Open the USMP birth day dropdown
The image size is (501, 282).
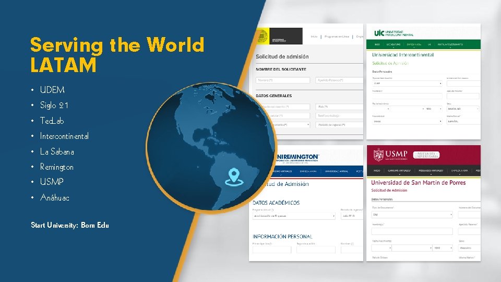point(381,248)
